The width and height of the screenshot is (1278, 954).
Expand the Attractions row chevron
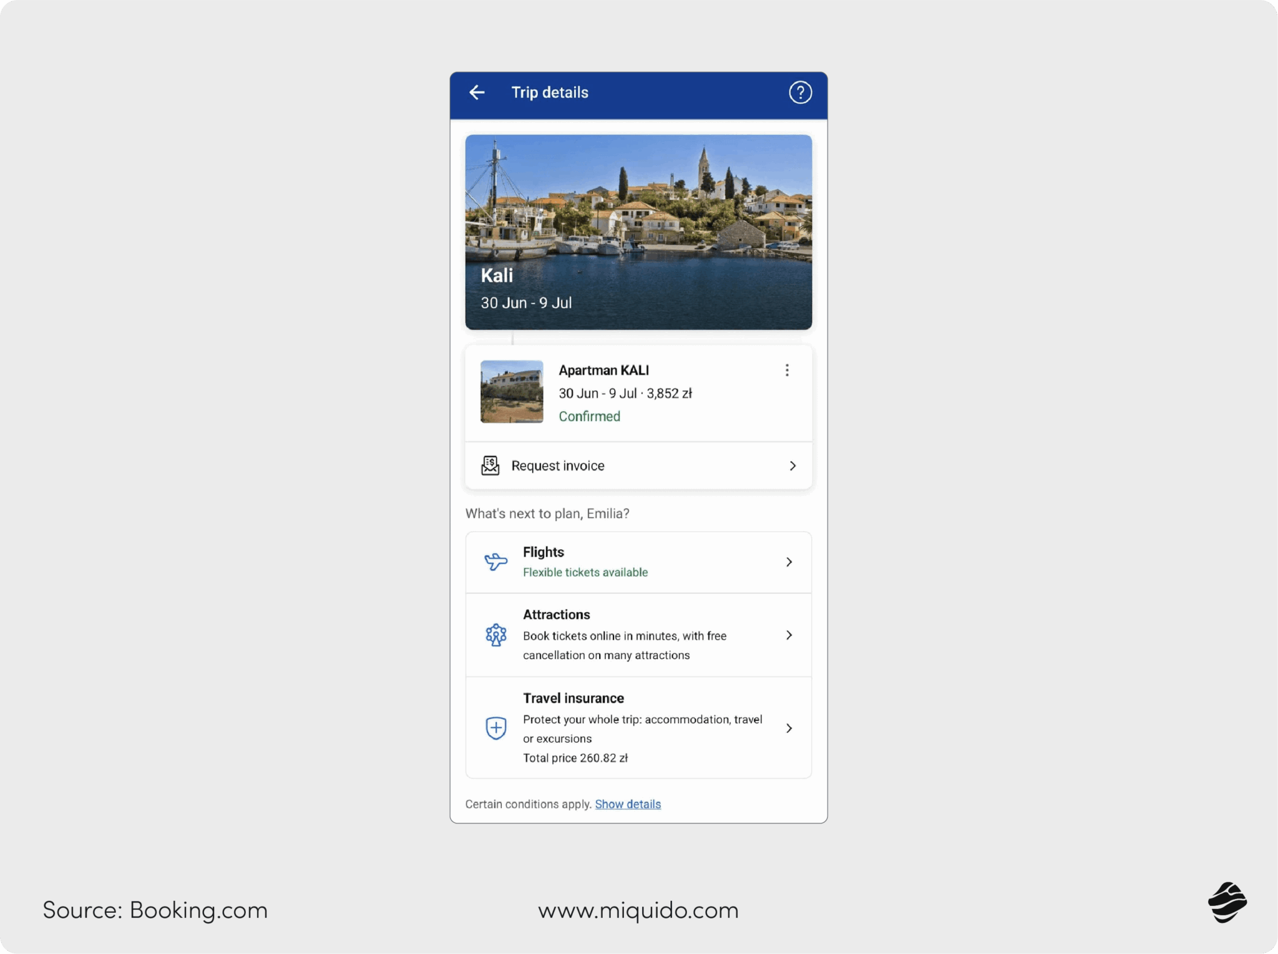789,635
